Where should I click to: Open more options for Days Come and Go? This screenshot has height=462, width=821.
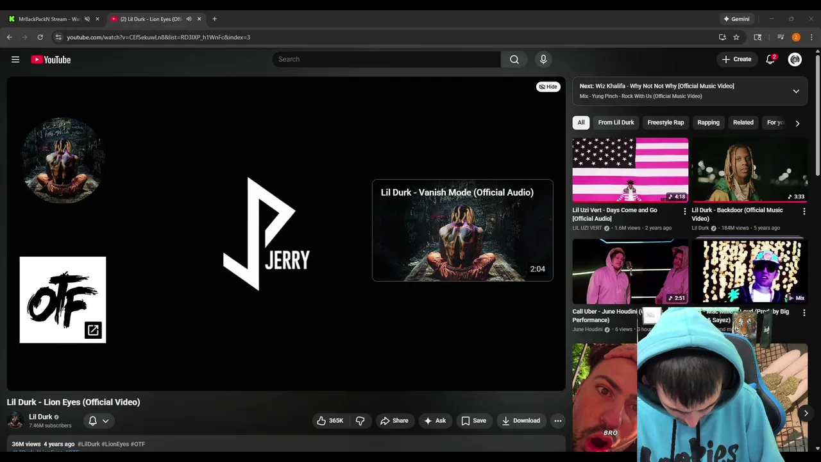[x=684, y=211]
